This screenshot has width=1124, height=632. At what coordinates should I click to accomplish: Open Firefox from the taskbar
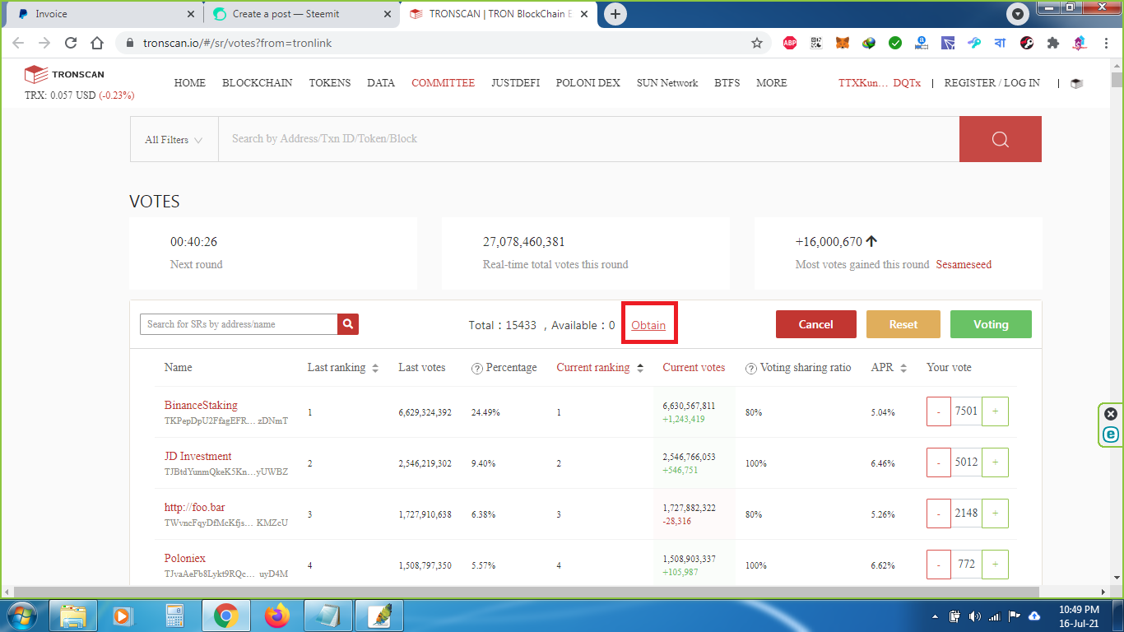pyautogui.click(x=277, y=616)
